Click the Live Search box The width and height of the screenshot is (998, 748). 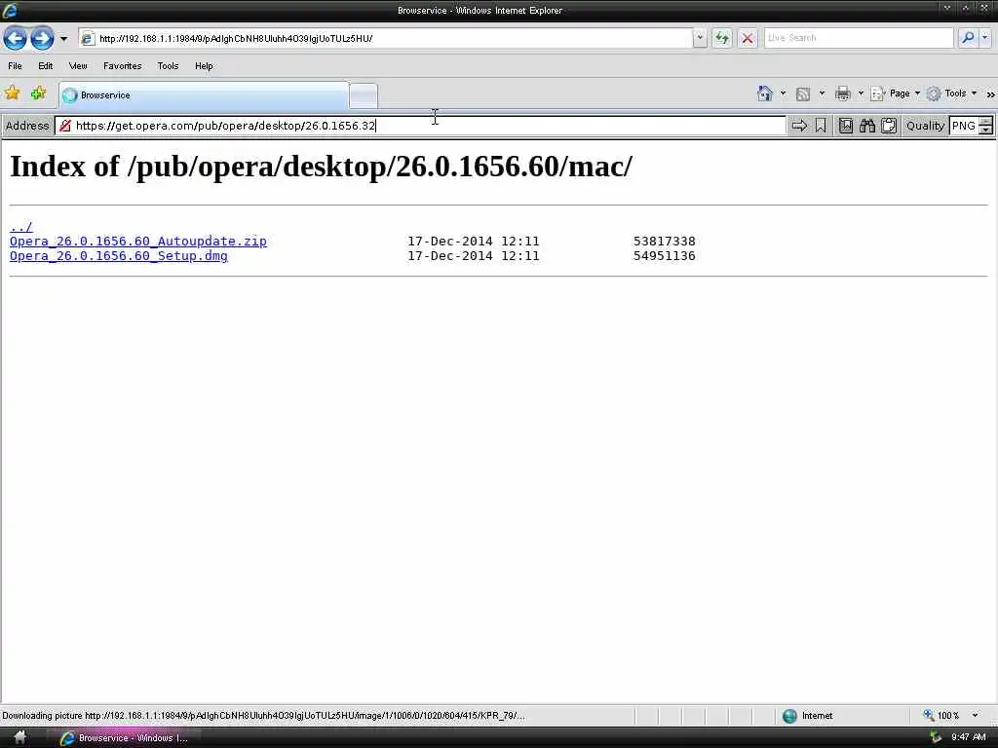859,38
